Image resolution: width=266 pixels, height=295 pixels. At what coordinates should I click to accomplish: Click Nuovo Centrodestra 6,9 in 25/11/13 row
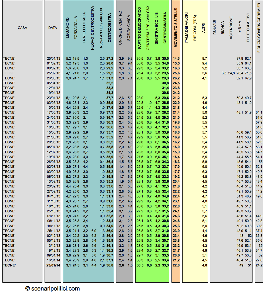pyautogui.click(x=94, y=231)
